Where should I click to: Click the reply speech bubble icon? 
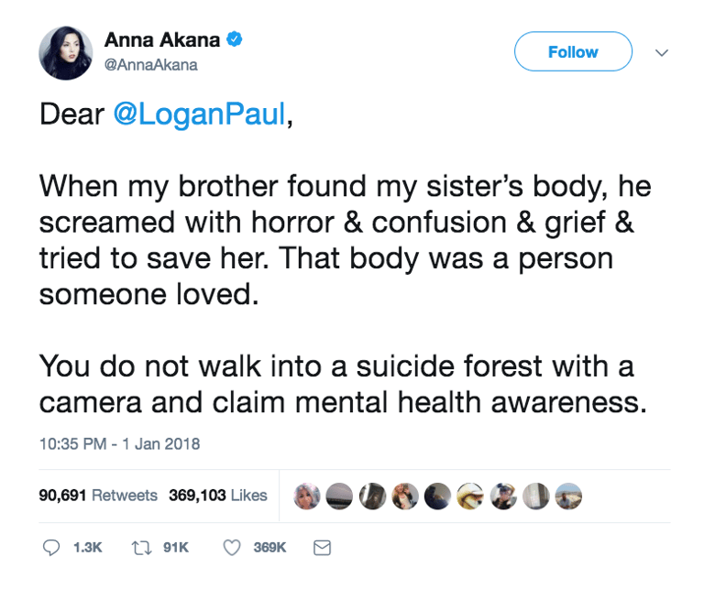pyautogui.click(x=51, y=547)
